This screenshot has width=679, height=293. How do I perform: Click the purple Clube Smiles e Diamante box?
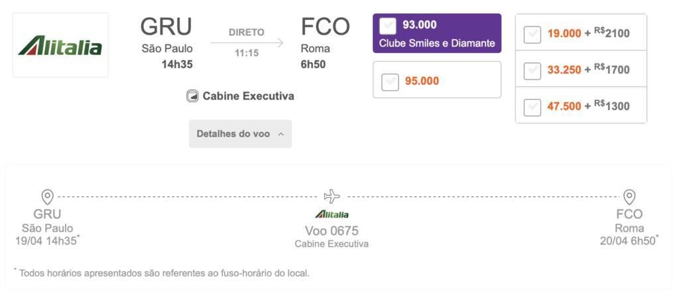click(437, 33)
